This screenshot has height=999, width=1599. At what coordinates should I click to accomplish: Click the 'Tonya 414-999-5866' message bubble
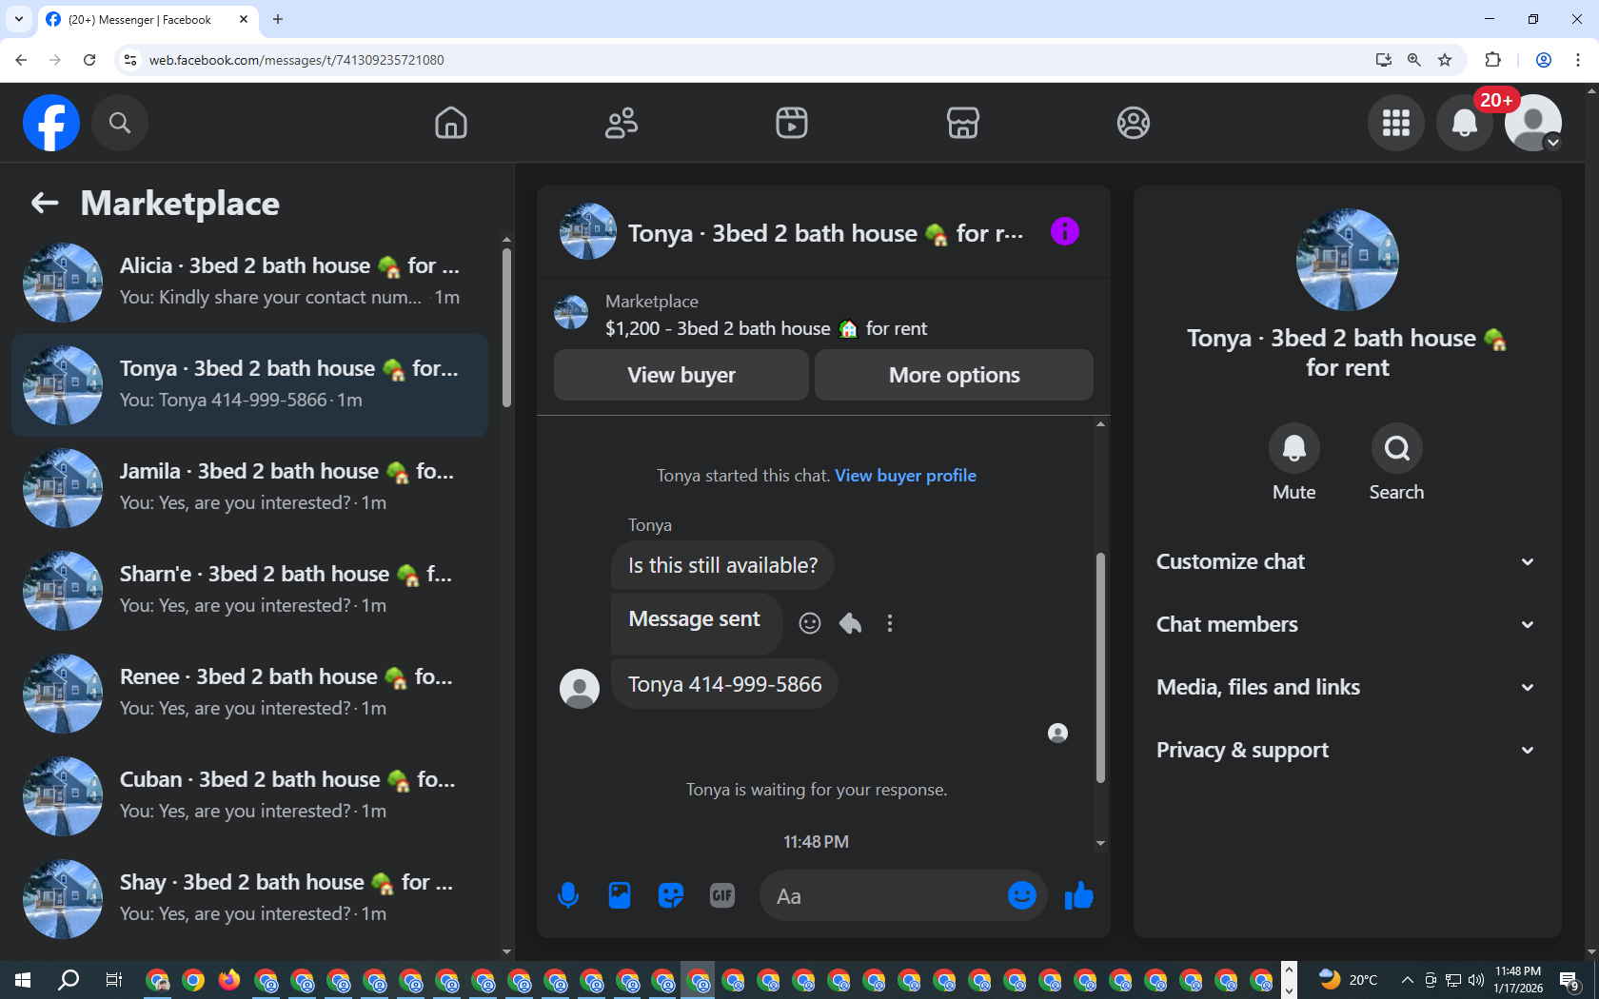724,684
